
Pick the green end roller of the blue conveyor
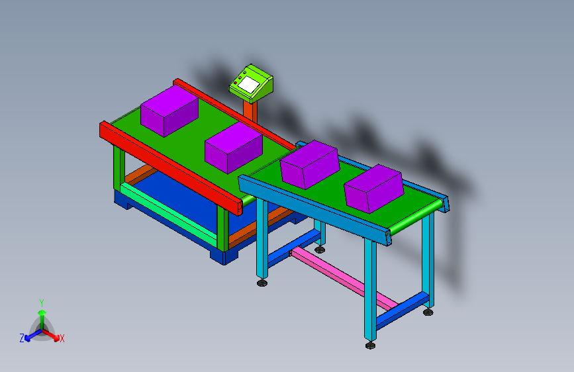point(416,216)
